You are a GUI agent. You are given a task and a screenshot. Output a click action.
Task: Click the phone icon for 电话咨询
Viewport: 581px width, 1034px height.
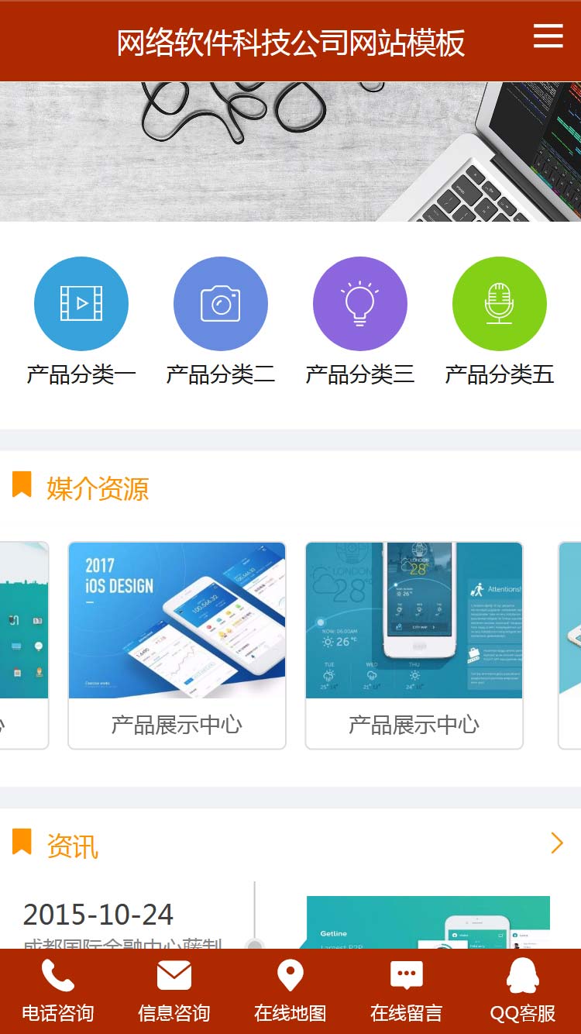58,976
